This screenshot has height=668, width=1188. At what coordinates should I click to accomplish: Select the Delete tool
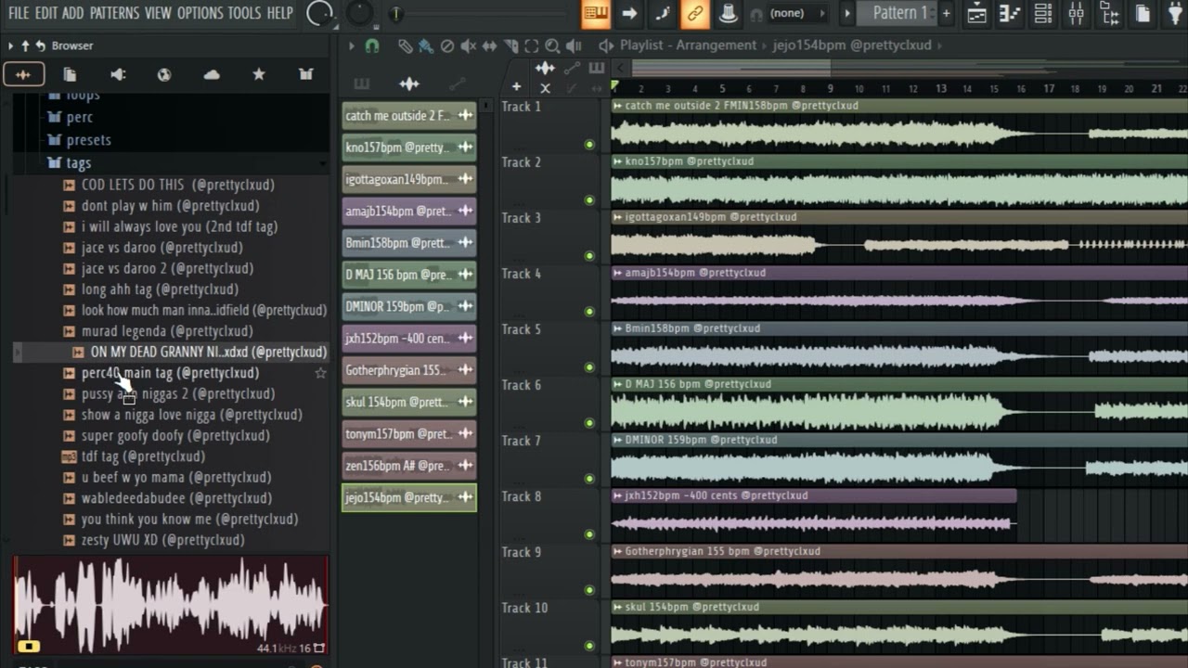click(x=447, y=45)
